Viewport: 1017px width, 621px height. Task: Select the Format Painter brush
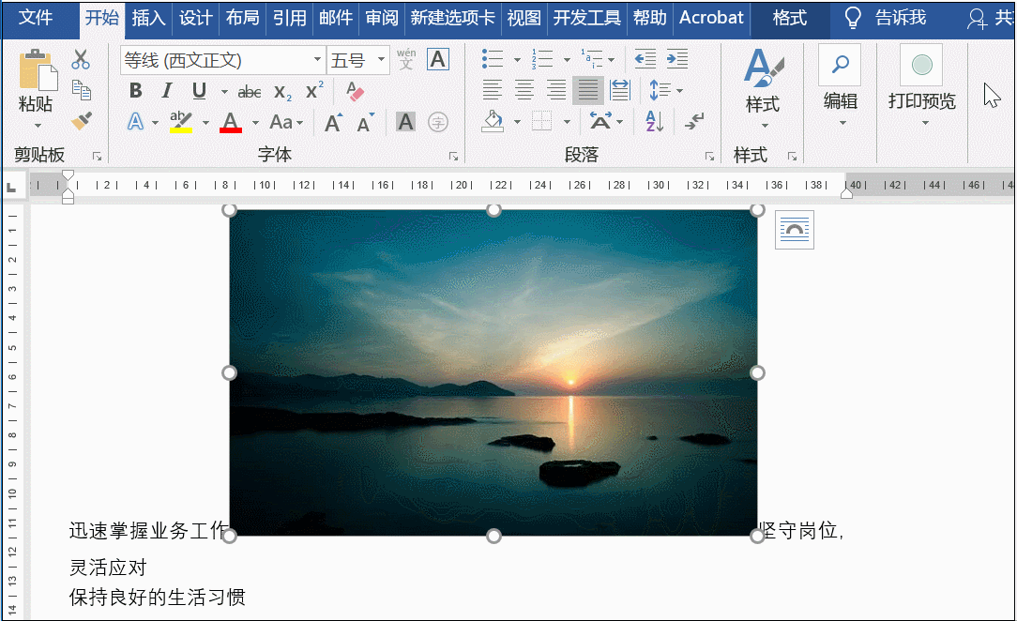pyautogui.click(x=82, y=121)
